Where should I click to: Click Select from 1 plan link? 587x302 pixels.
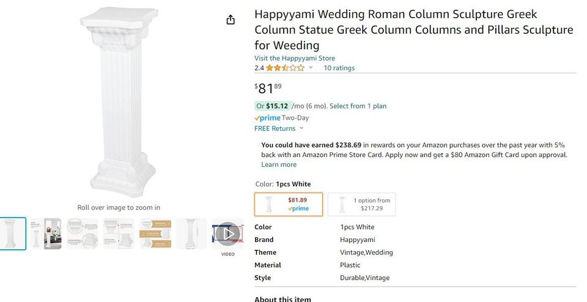(x=358, y=106)
